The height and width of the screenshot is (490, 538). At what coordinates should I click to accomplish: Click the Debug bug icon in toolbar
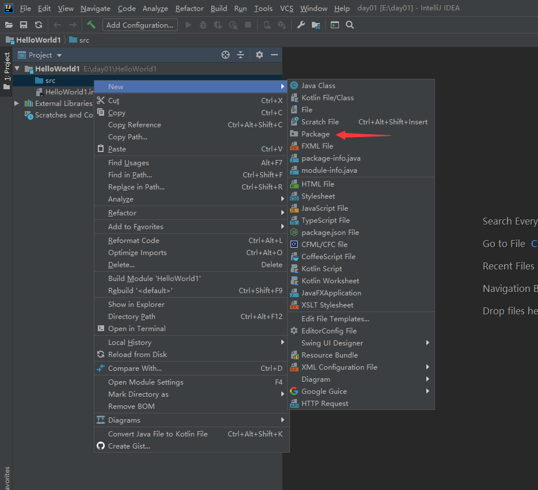203,25
